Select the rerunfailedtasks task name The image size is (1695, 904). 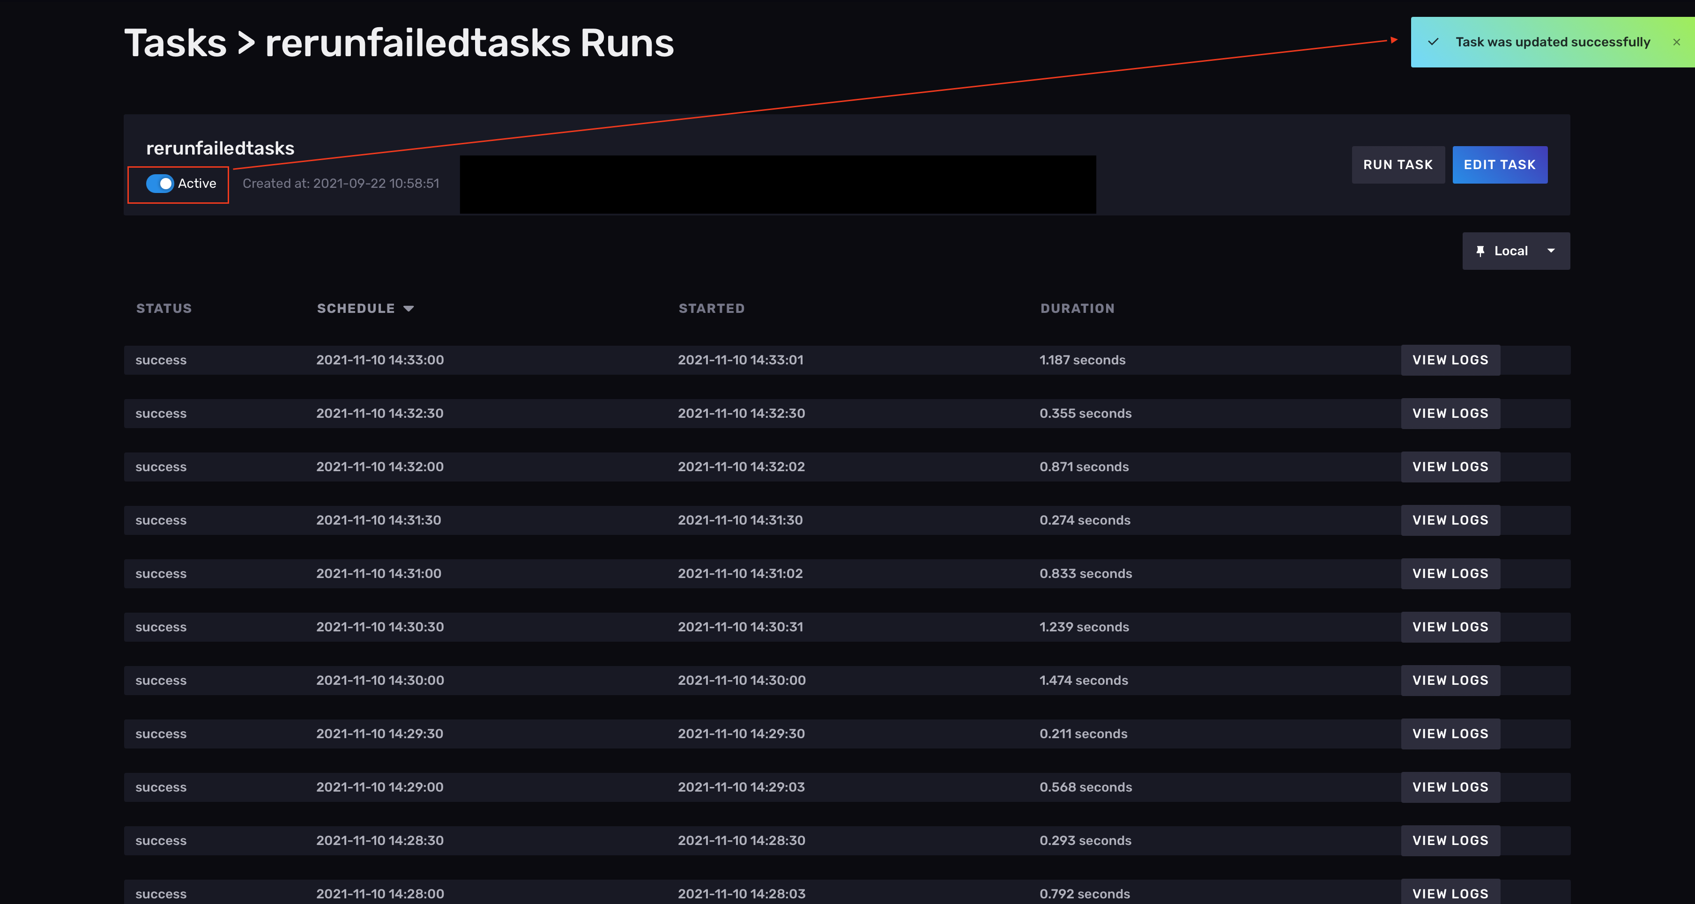[x=221, y=148]
